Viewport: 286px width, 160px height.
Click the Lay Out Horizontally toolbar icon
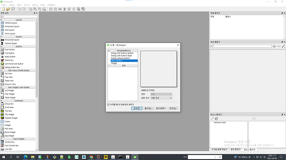click(x=51, y=9)
